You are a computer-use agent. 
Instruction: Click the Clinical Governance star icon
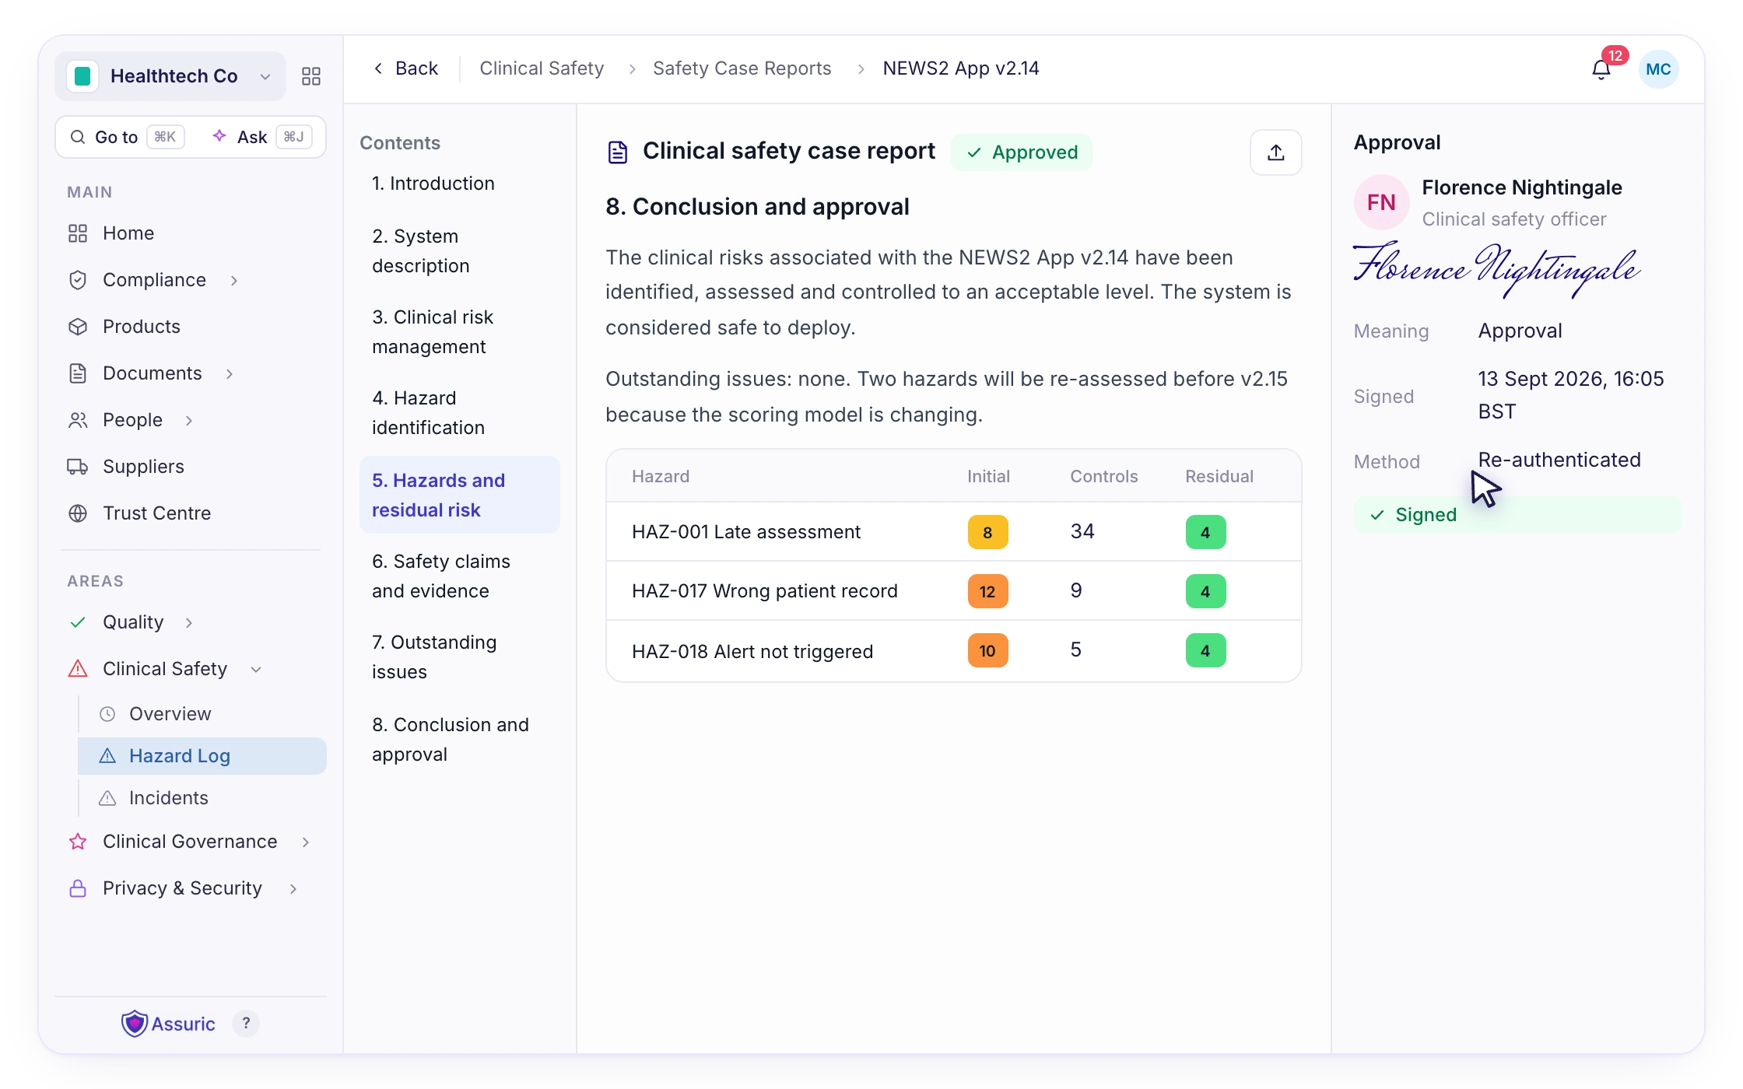click(x=78, y=842)
